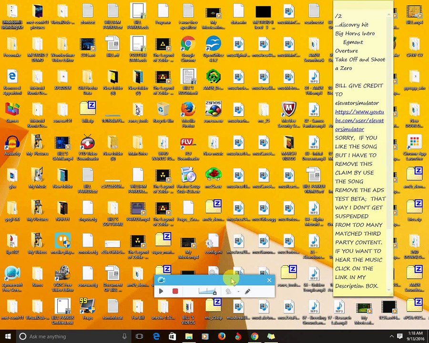The height and width of the screenshot is (343, 429).
Task: Switch to Chrome on the taskbar
Action: click(x=255, y=336)
